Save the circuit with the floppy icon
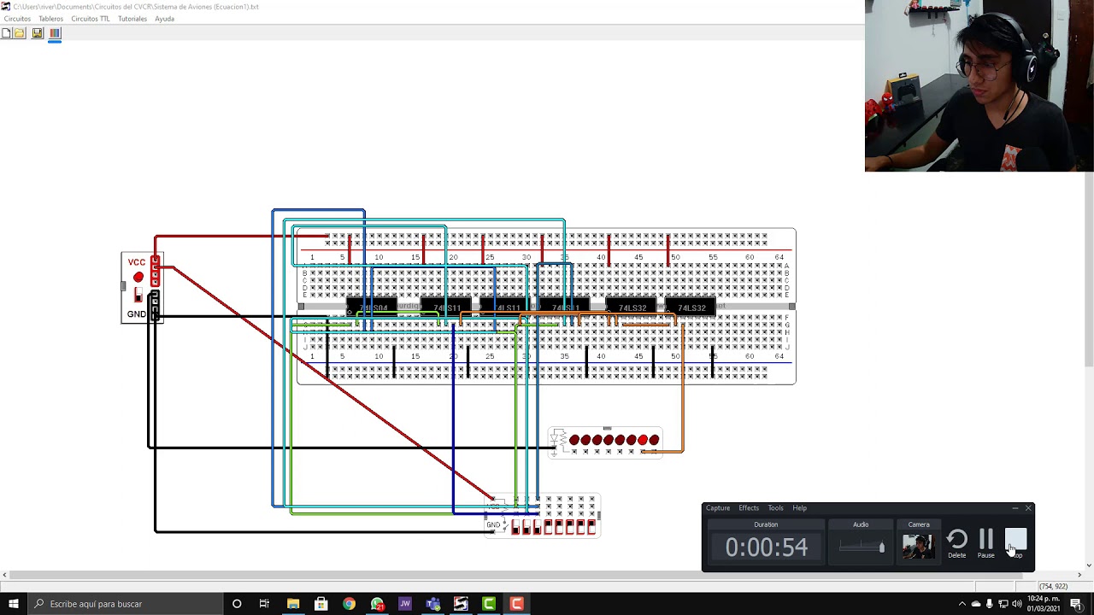1094x615 pixels. point(38,33)
